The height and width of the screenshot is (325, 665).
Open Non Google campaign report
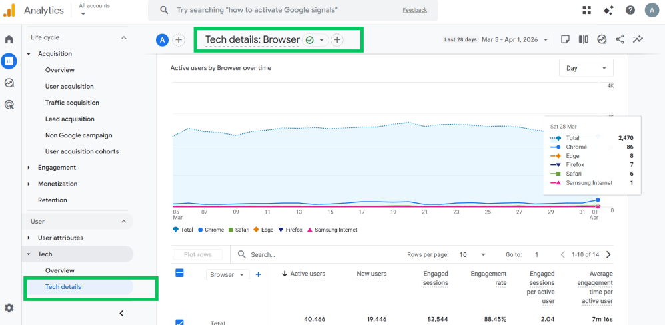(79, 135)
